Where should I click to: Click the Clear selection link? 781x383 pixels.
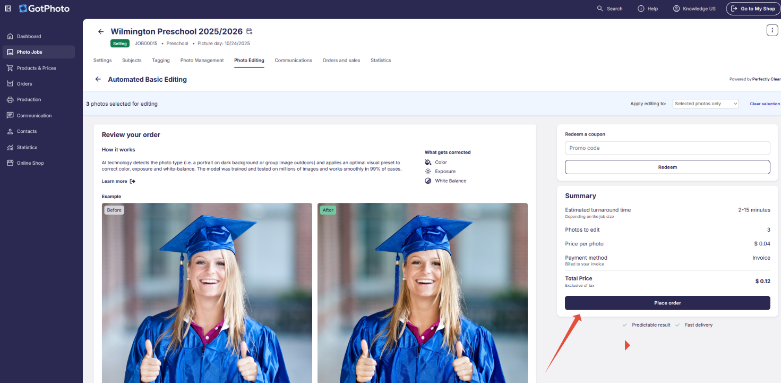(765, 104)
